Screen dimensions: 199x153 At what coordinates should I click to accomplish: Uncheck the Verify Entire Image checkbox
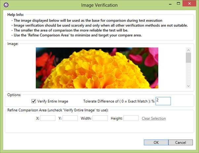[x=33, y=101]
